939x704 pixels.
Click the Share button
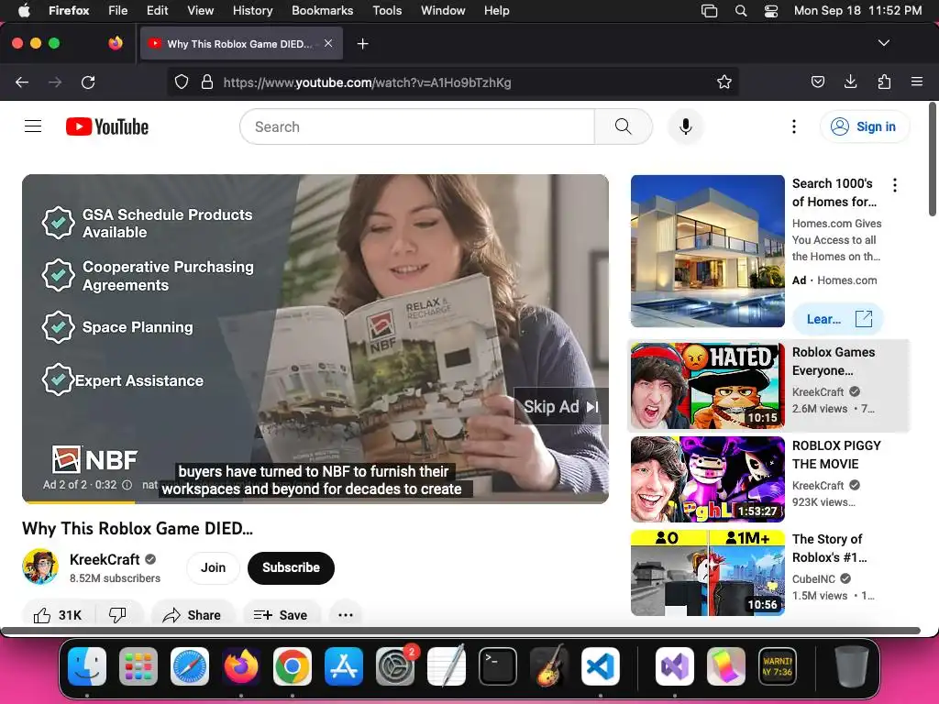pos(192,615)
